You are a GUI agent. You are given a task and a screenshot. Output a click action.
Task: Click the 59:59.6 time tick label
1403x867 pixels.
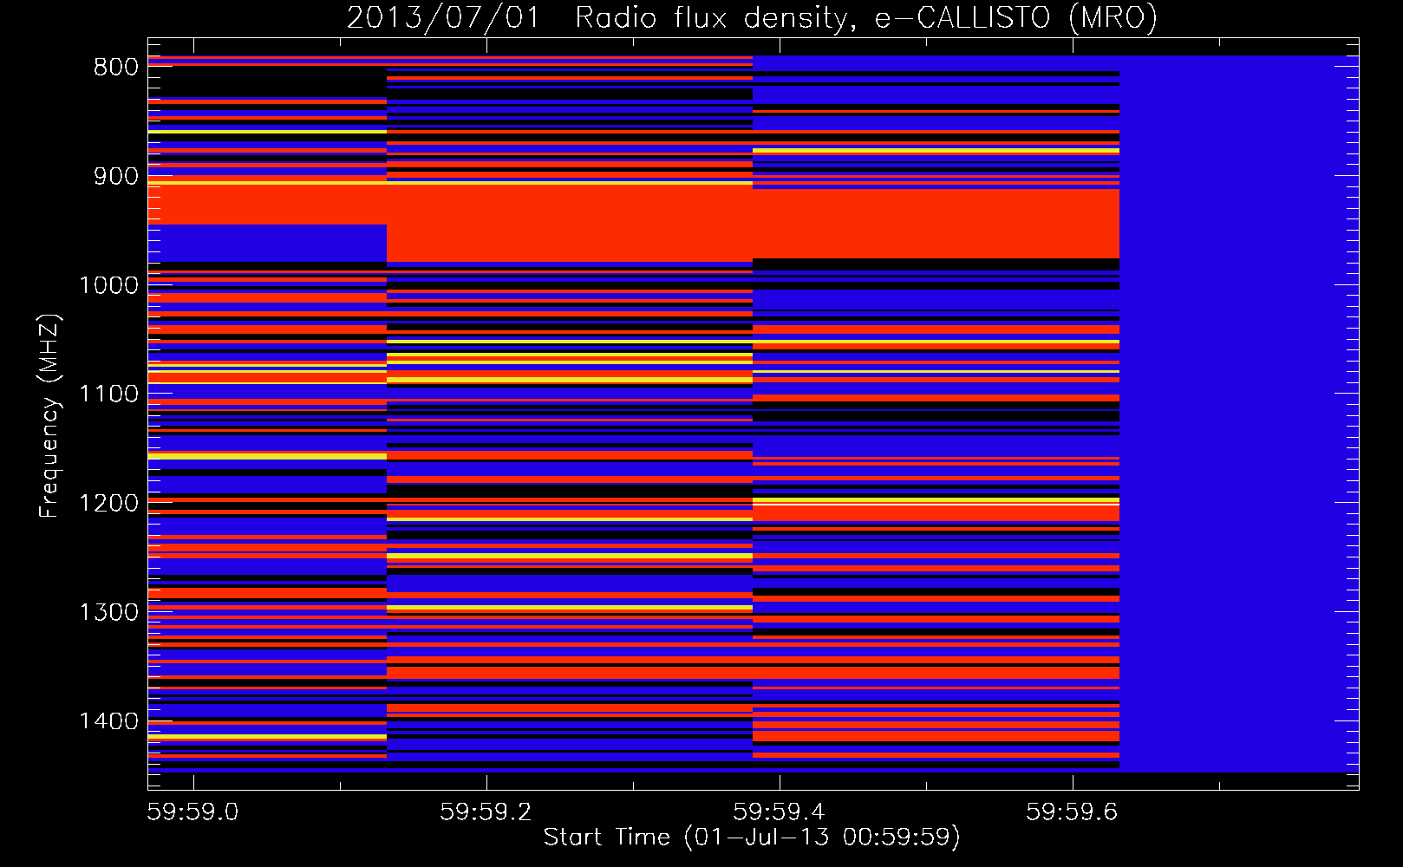[x=1072, y=812]
